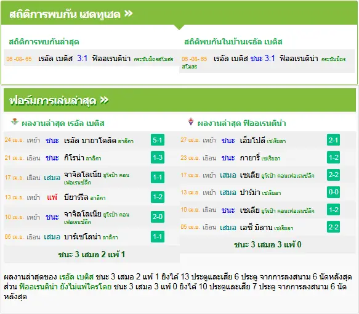Click date 27 เม.ย. in Fiorentina list

190,140
